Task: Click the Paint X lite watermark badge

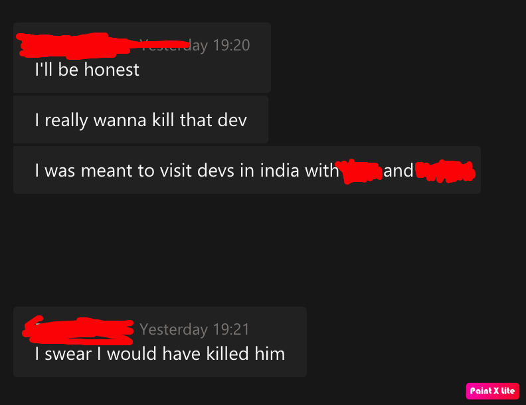Action: [x=492, y=391]
